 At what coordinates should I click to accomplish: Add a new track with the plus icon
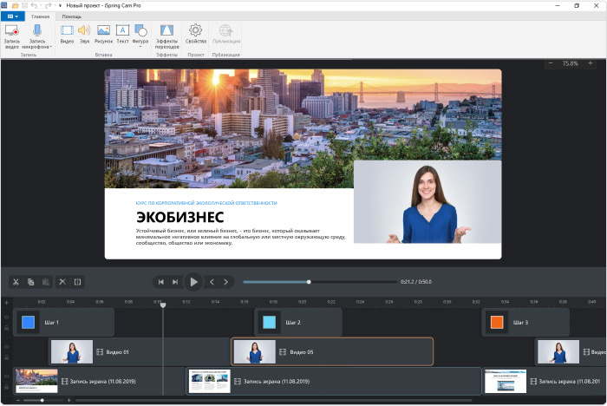point(7,303)
